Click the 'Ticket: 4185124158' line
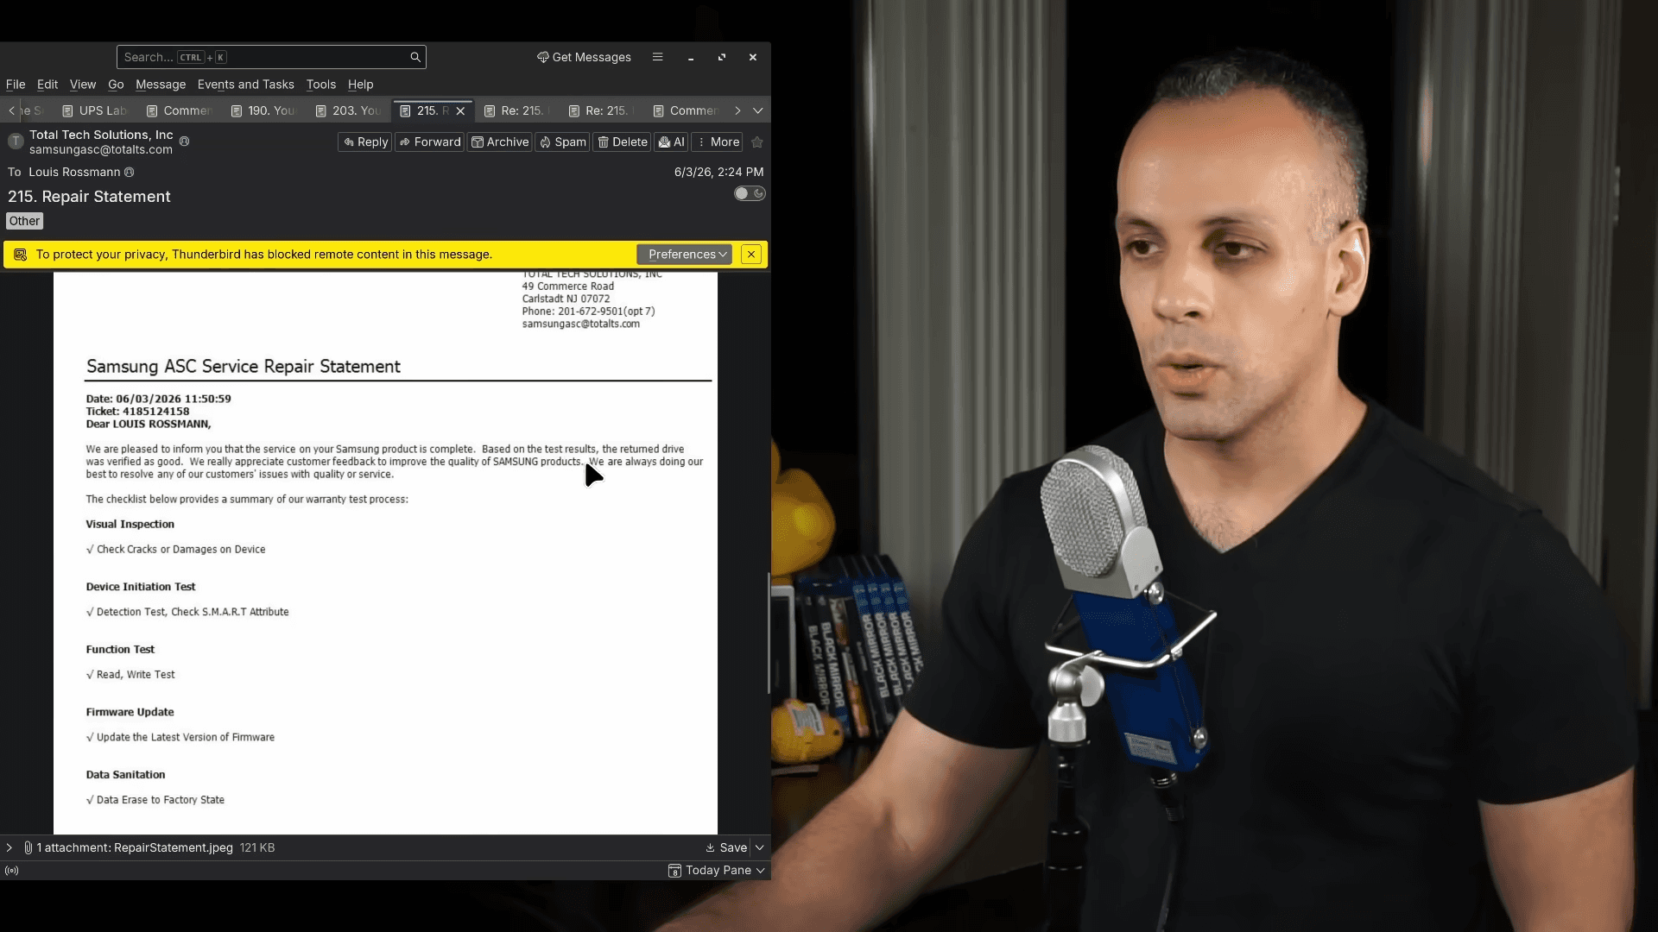This screenshot has width=1658, height=932. click(x=137, y=412)
